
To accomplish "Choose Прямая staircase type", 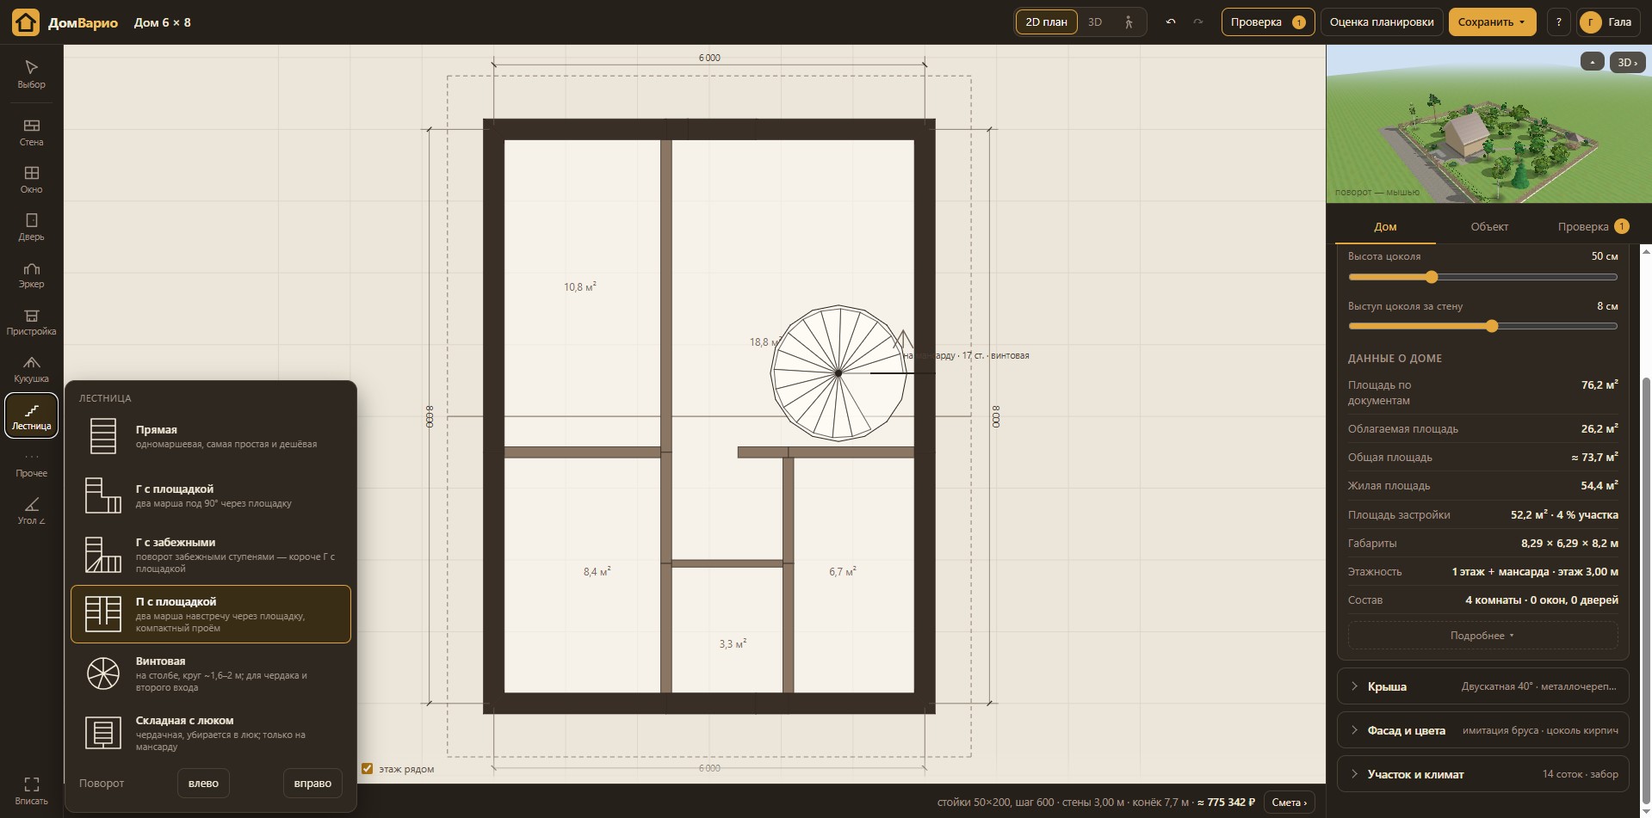I will click(210, 436).
